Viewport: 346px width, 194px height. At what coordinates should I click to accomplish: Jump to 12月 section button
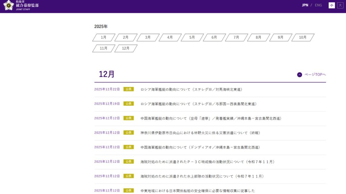click(x=126, y=48)
